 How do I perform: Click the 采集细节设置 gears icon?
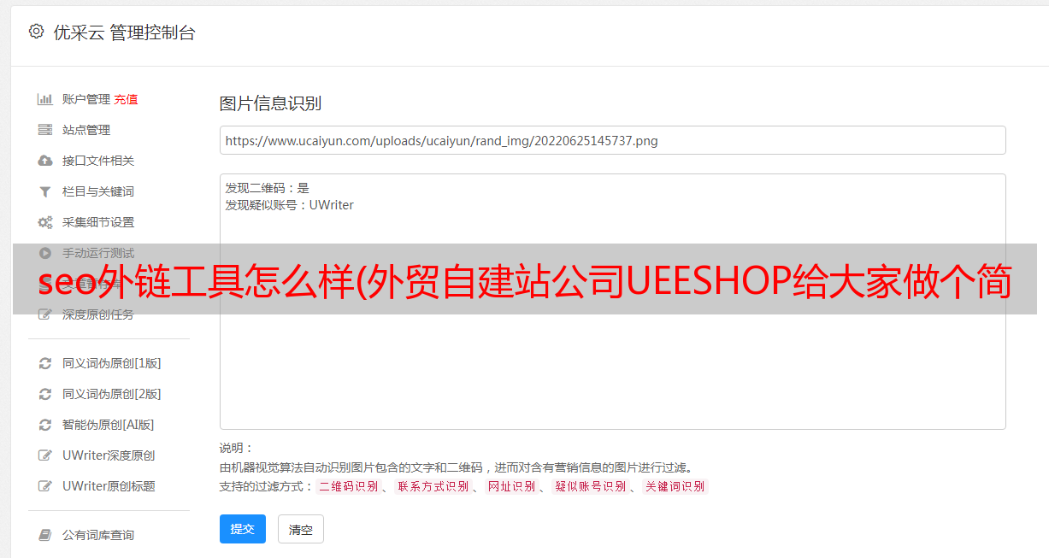point(45,222)
